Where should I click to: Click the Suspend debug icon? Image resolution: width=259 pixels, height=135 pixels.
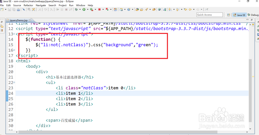coord(62,10)
